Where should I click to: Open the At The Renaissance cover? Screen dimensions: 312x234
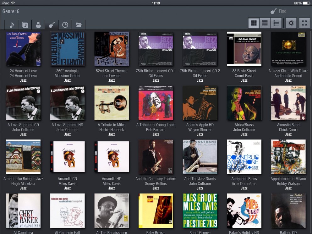pos(112,211)
